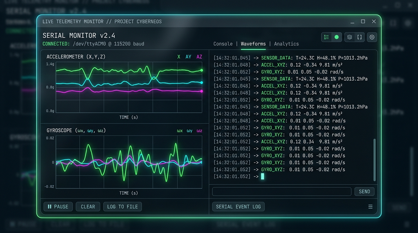Click the SERIAL MONITOR v2.4 heading

point(79,35)
